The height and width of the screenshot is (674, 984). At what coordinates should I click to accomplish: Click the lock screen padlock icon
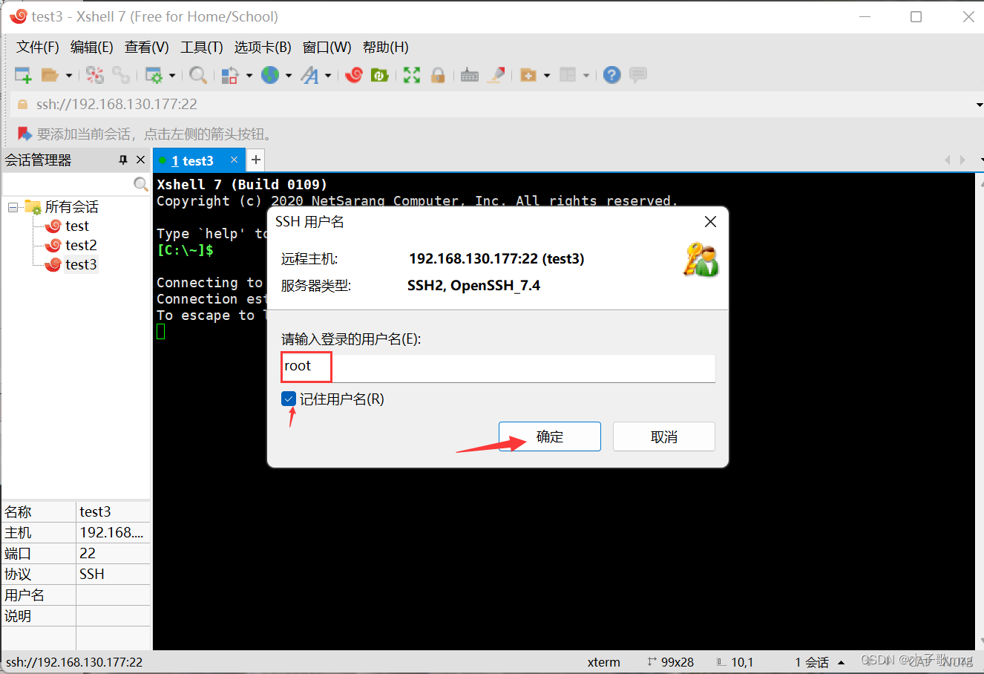[x=438, y=75]
